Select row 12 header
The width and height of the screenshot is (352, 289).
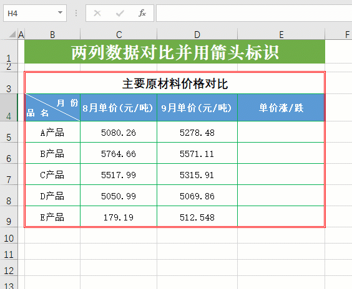click(x=9, y=268)
